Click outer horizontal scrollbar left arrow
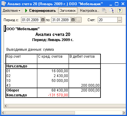 coord(3,113)
